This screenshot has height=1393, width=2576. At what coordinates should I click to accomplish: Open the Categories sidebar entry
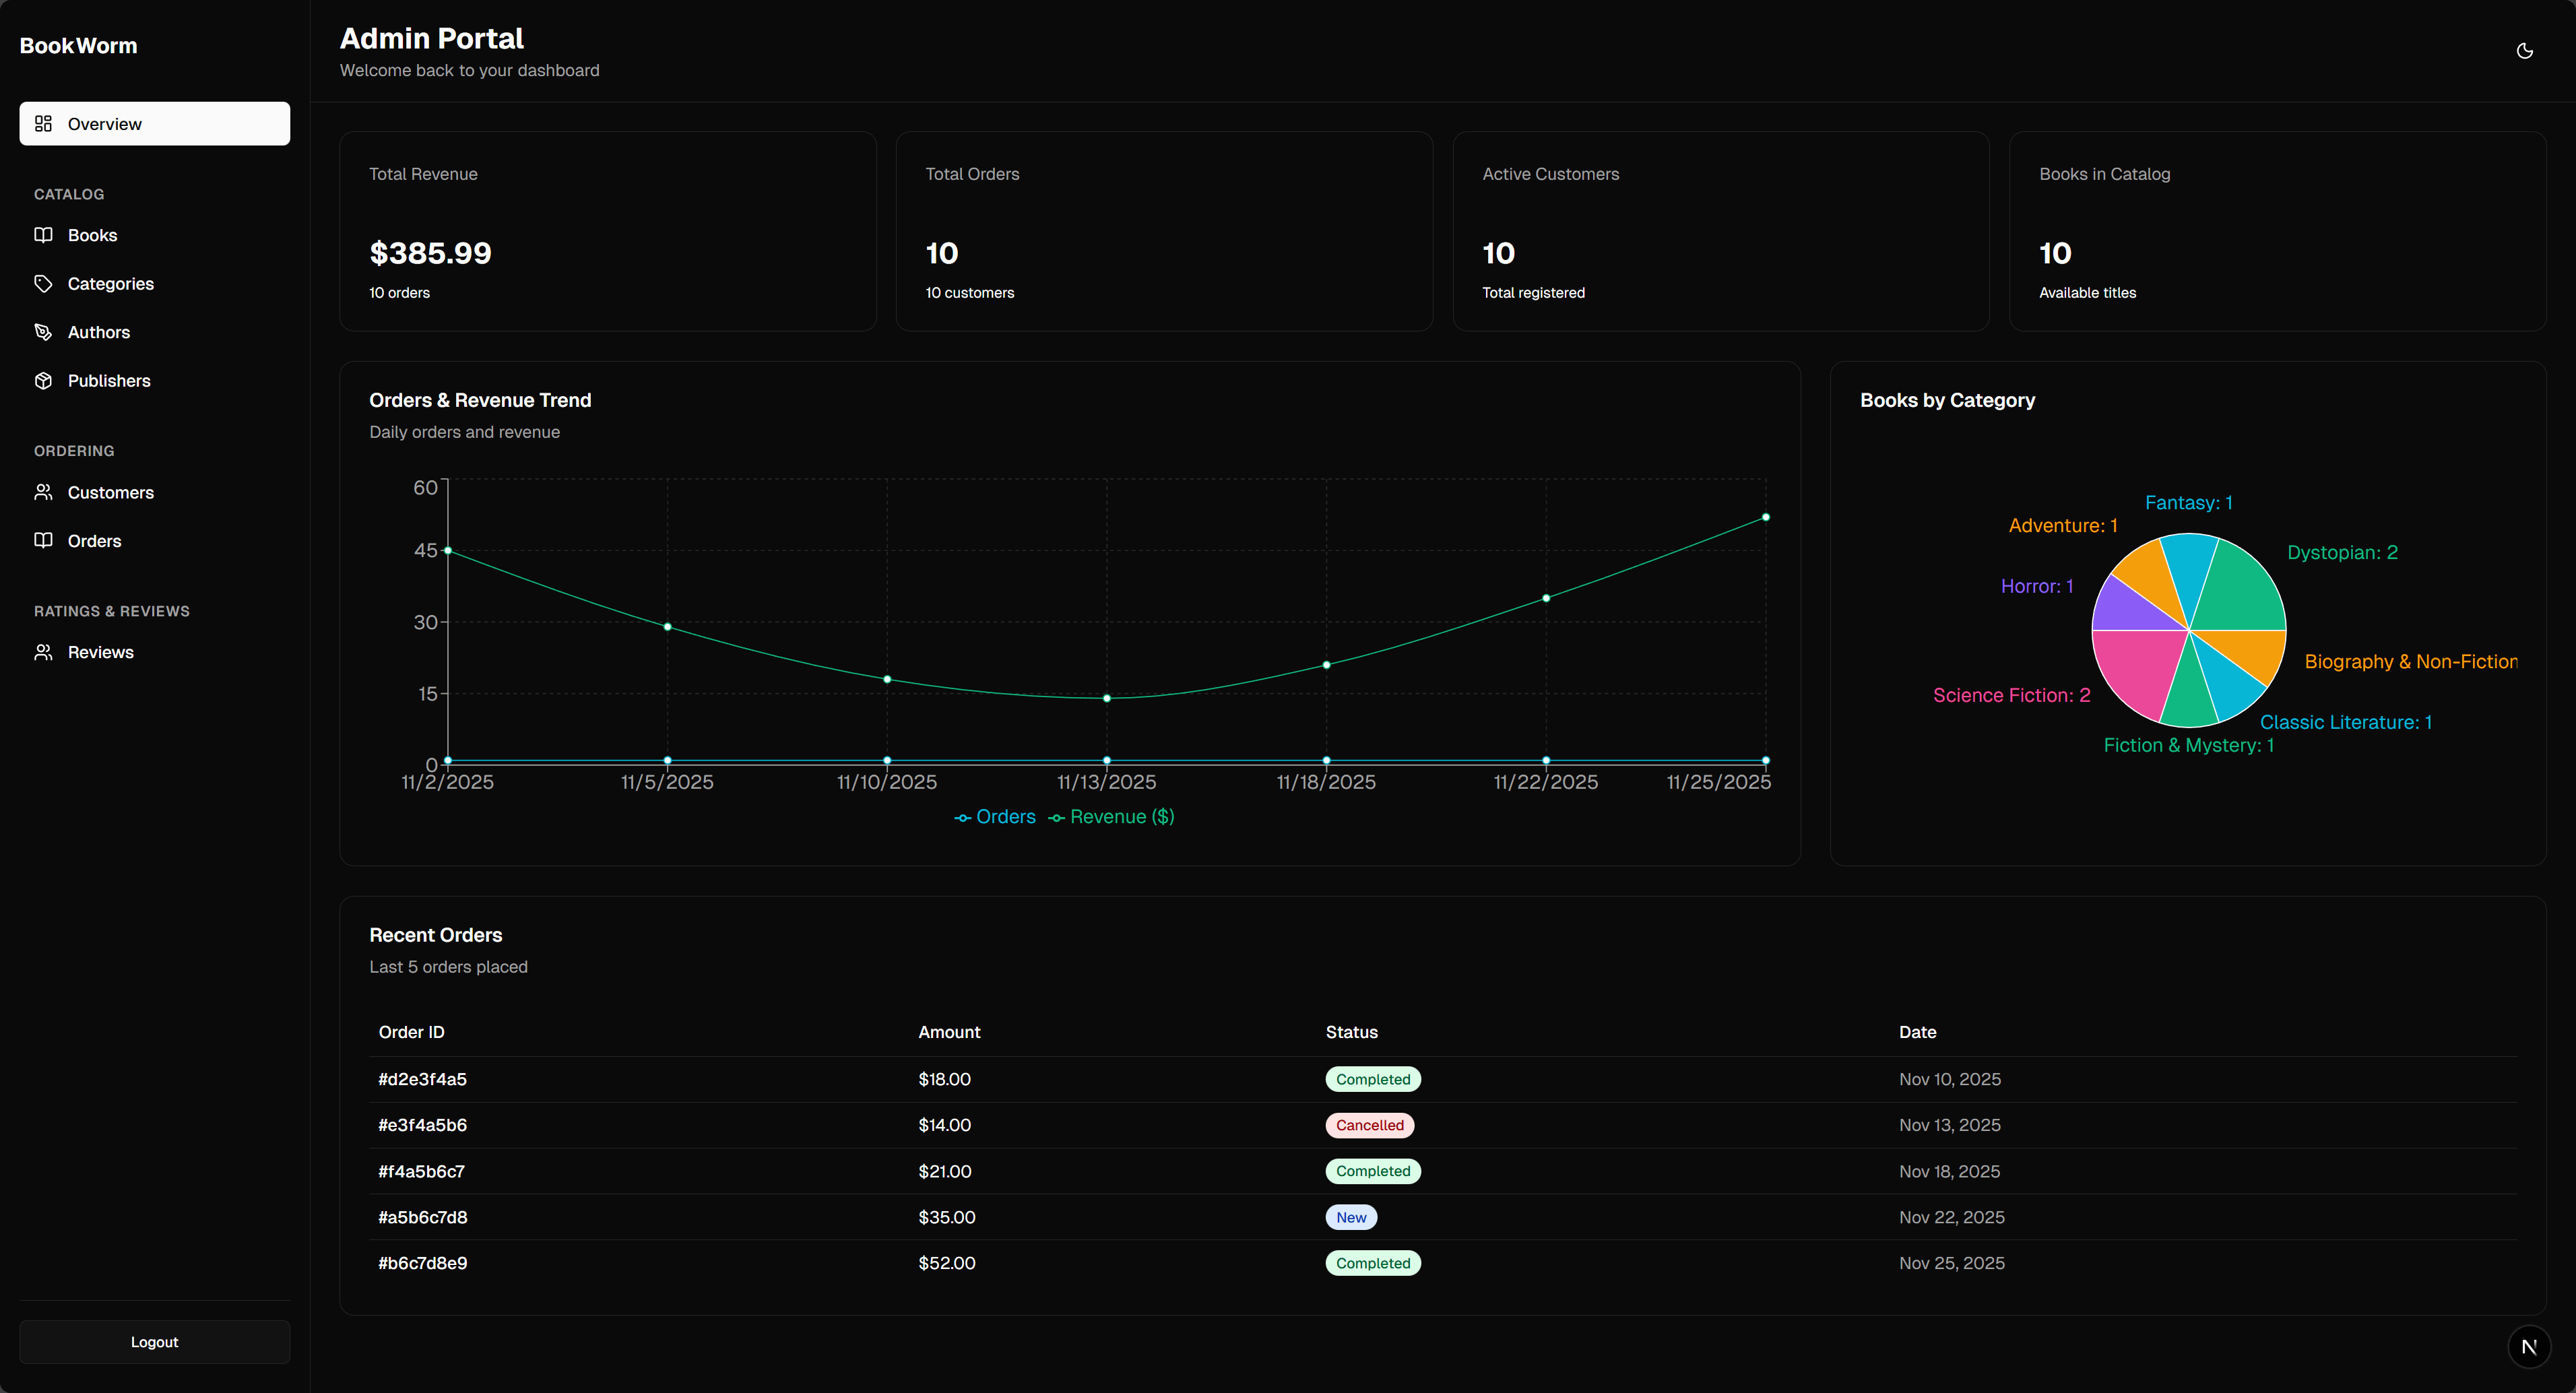[155, 284]
